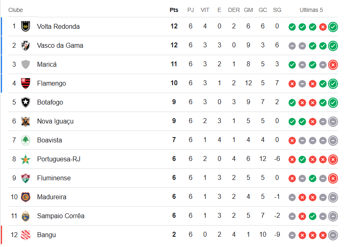This screenshot has height=247, width=345.
Task: Sort table by Pts column header
Action: click(174, 10)
